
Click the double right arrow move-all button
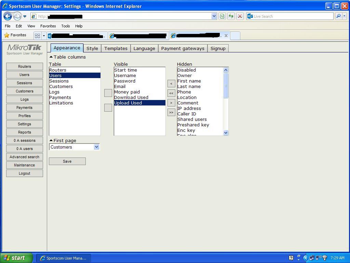(171, 112)
